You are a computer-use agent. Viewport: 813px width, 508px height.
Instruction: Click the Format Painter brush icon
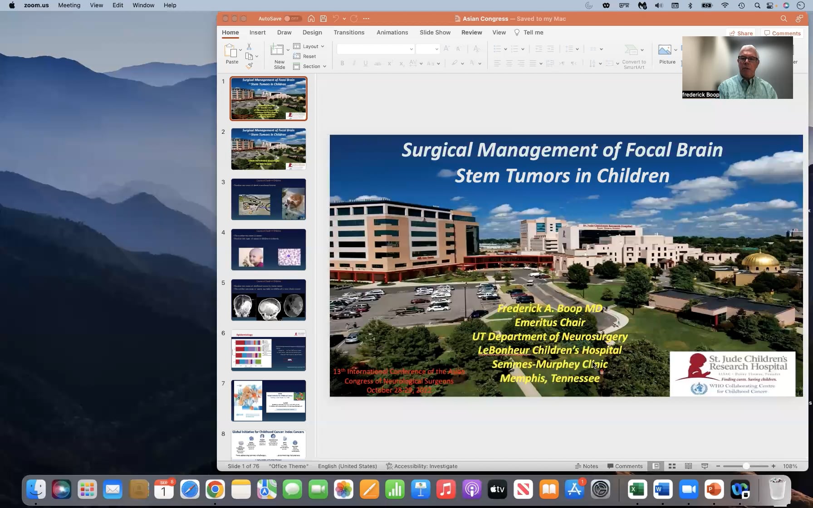pyautogui.click(x=249, y=66)
